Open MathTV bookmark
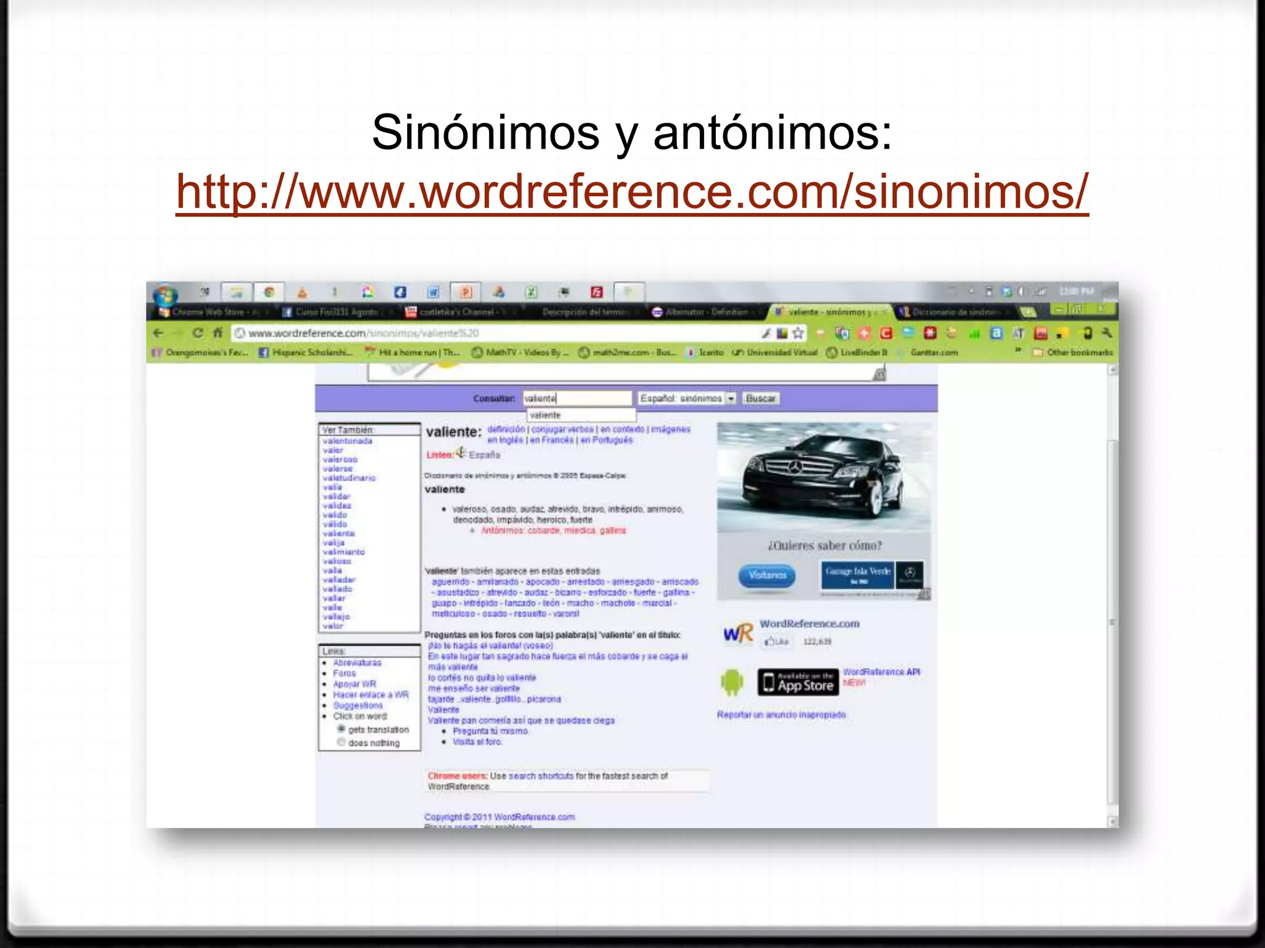The image size is (1265, 948). pyautogui.click(x=520, y=352)
